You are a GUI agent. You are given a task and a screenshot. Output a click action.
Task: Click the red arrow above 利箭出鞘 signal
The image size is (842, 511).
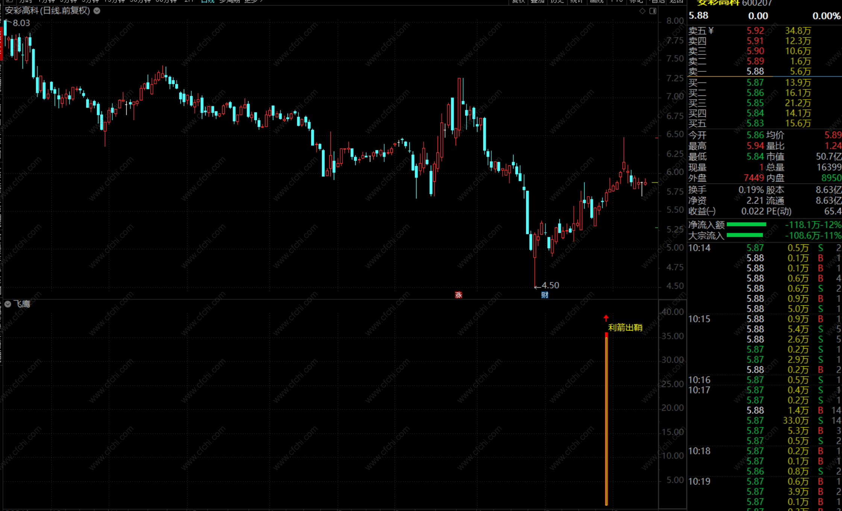tap(606, 318)
